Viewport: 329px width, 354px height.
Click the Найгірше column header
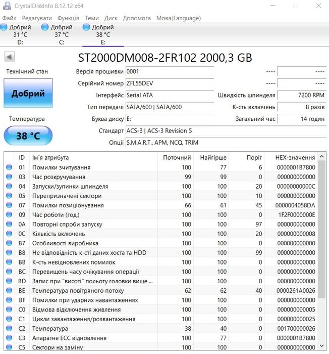(211, 157)
